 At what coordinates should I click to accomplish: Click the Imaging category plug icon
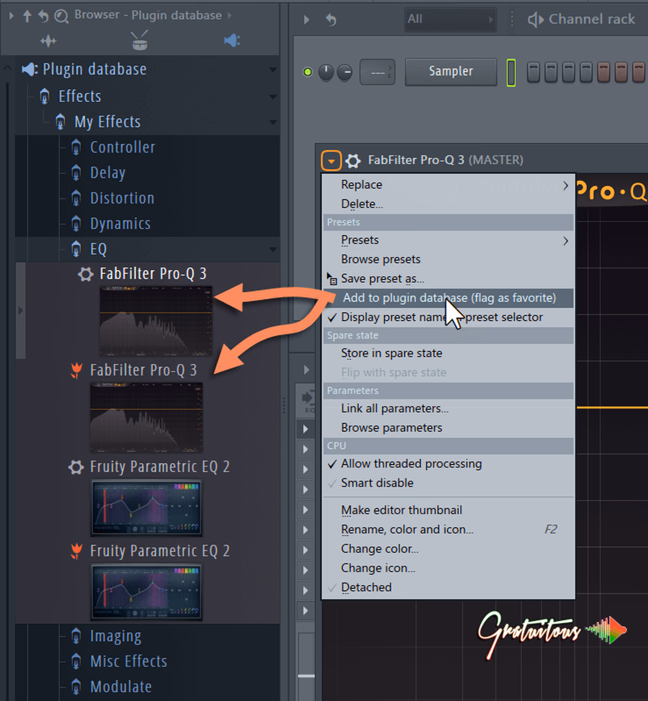pos(76,636)
